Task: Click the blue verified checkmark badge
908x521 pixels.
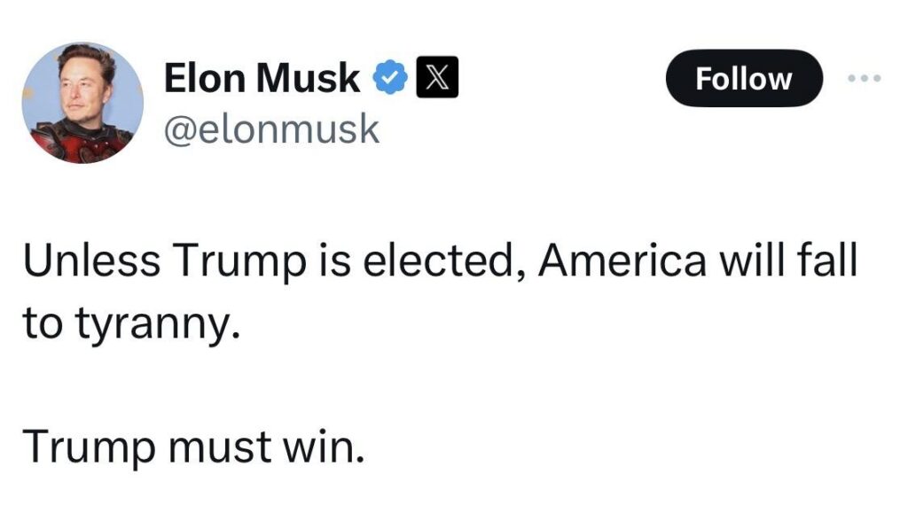Action: 390,77
